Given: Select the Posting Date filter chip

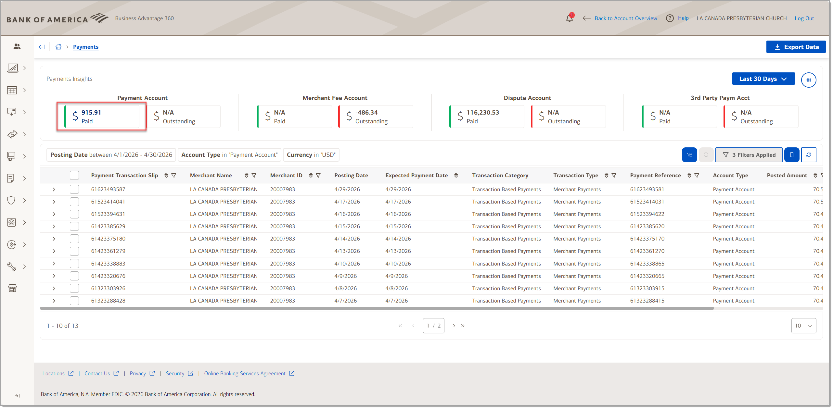Looking at the screenshot, I should [111, 155].
